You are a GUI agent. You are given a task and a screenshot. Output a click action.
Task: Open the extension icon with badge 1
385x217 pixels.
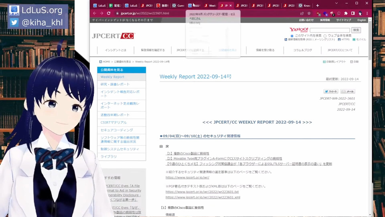318,14
